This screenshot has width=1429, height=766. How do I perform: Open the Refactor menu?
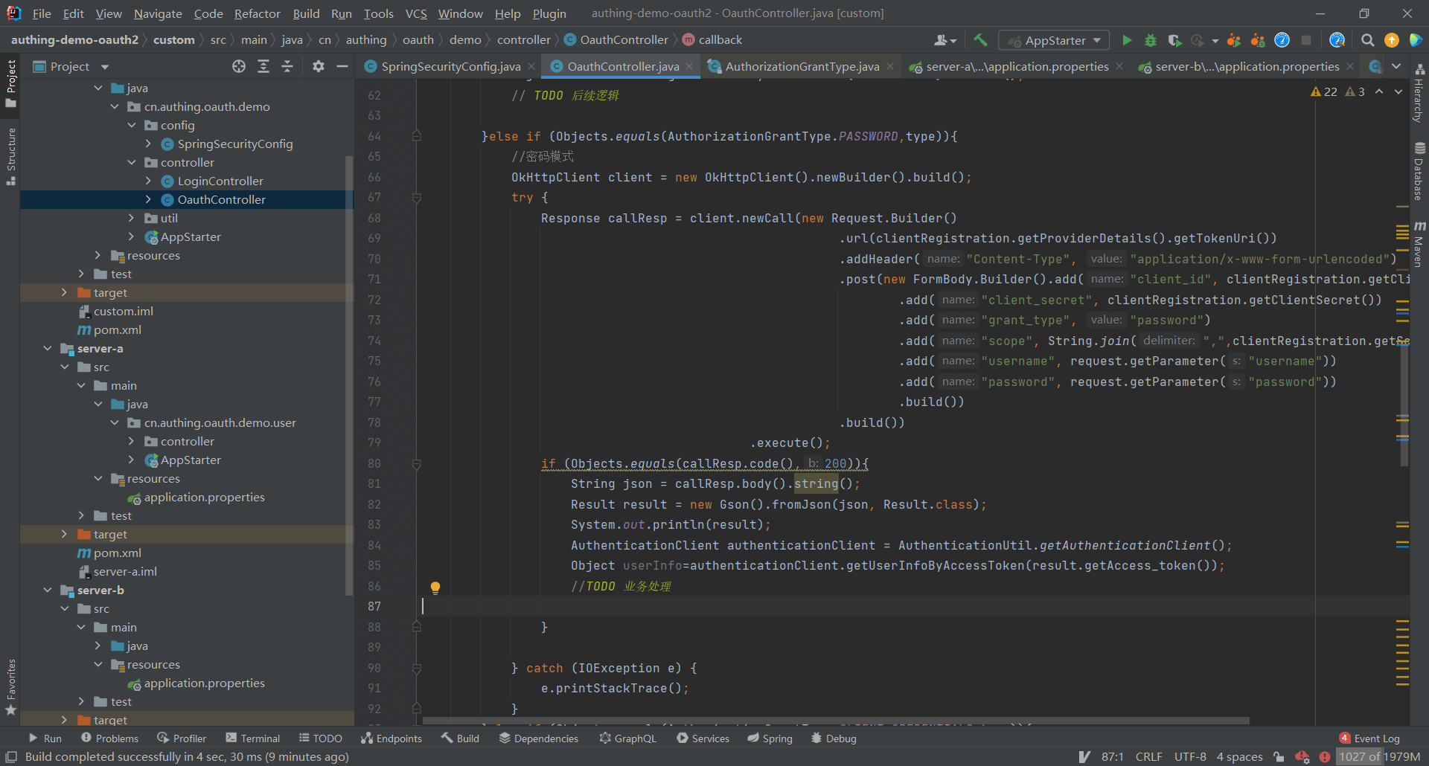(x=257, y=13)
